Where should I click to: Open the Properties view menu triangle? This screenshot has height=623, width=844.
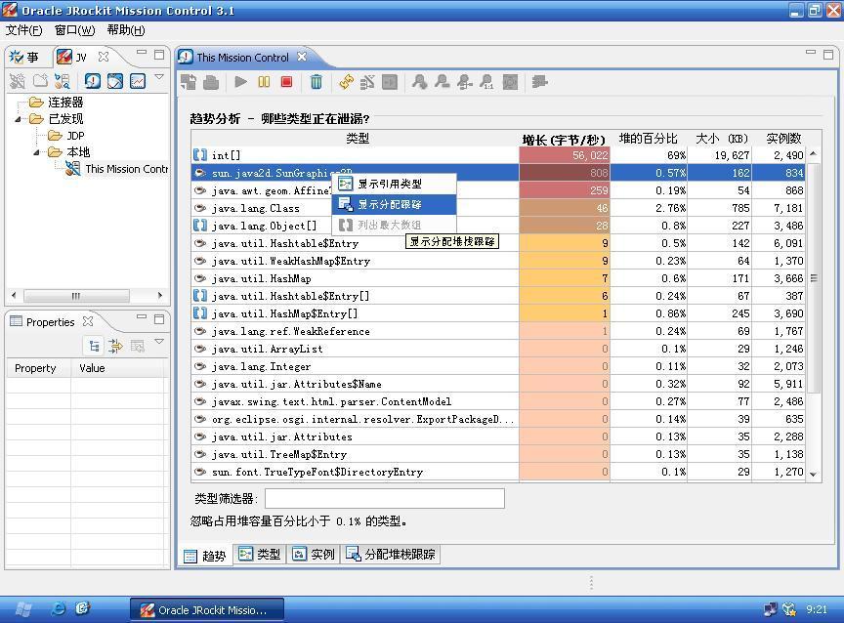159,342
